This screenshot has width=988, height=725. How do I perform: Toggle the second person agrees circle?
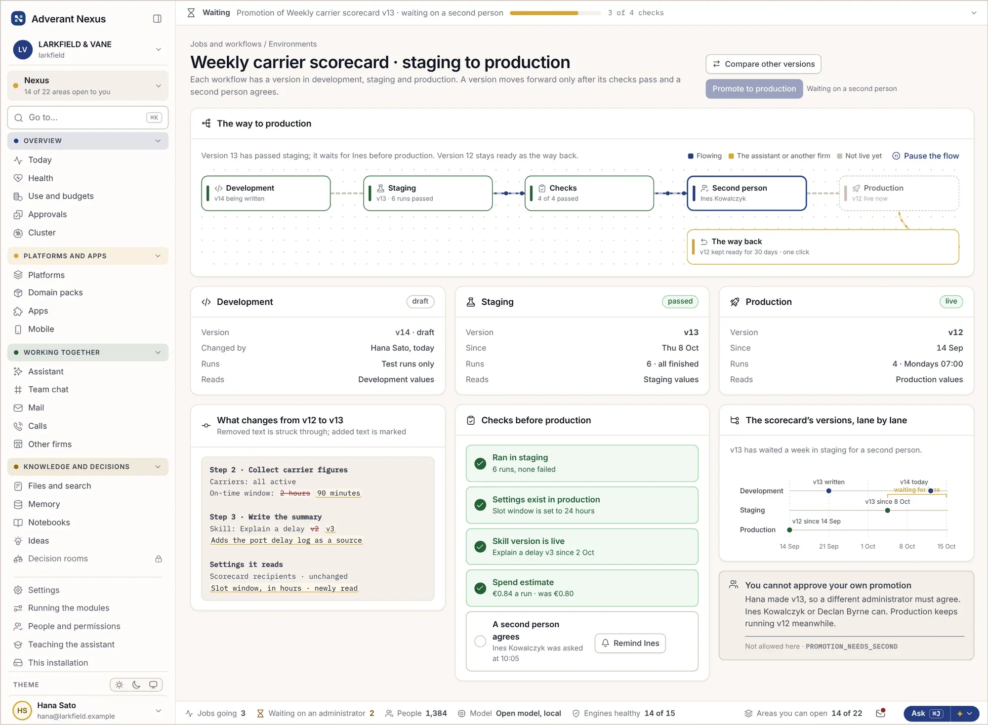pos(480,641)
